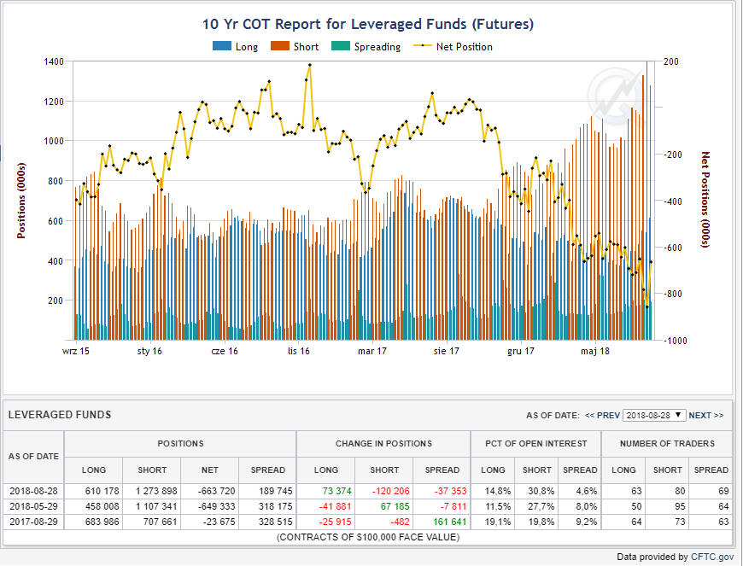Screen dimensions: 743x566
Task: Click the red long change -41 881
Action: [x=336, y=506]
